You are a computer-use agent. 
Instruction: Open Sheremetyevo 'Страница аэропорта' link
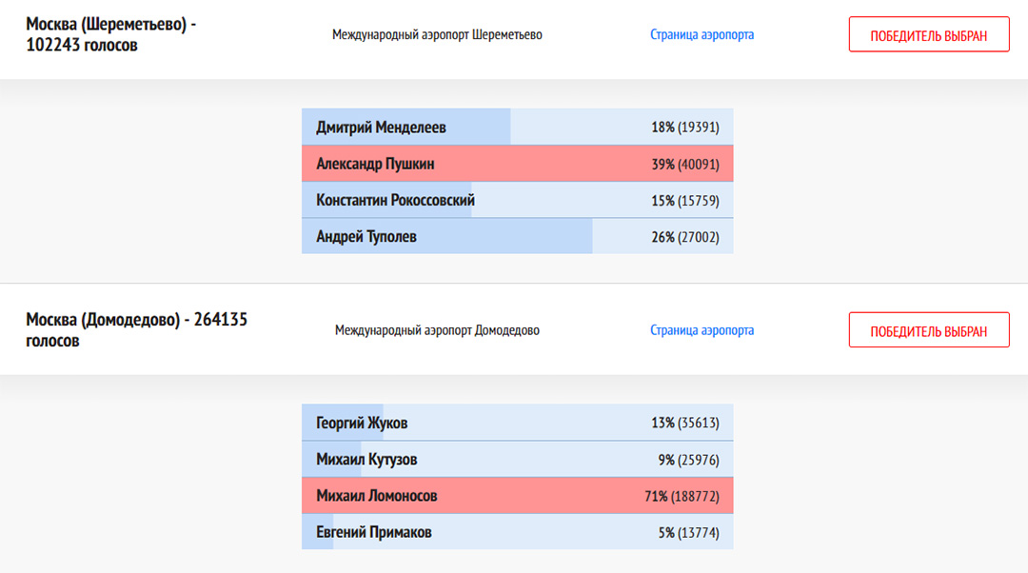[x=702, y=35]
